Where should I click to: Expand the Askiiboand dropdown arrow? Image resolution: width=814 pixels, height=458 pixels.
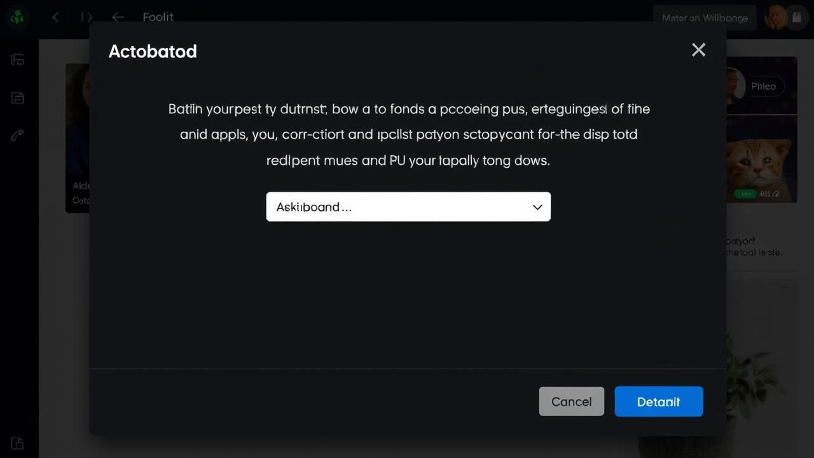tap(537, 207)
